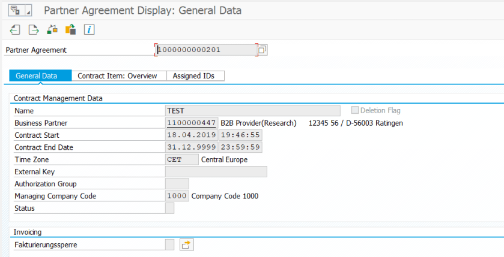Open the menu icon beside the title
Viewport: 504px width, 257px height.
(14, 11)
